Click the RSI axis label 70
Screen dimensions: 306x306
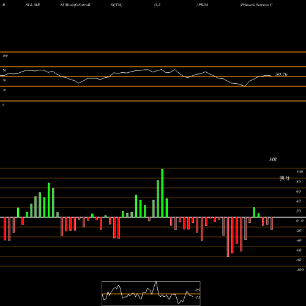click(x=4, y=70)
